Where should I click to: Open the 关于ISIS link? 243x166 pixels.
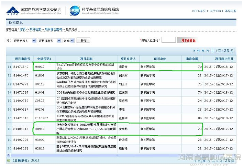click(x=215, y=11)
